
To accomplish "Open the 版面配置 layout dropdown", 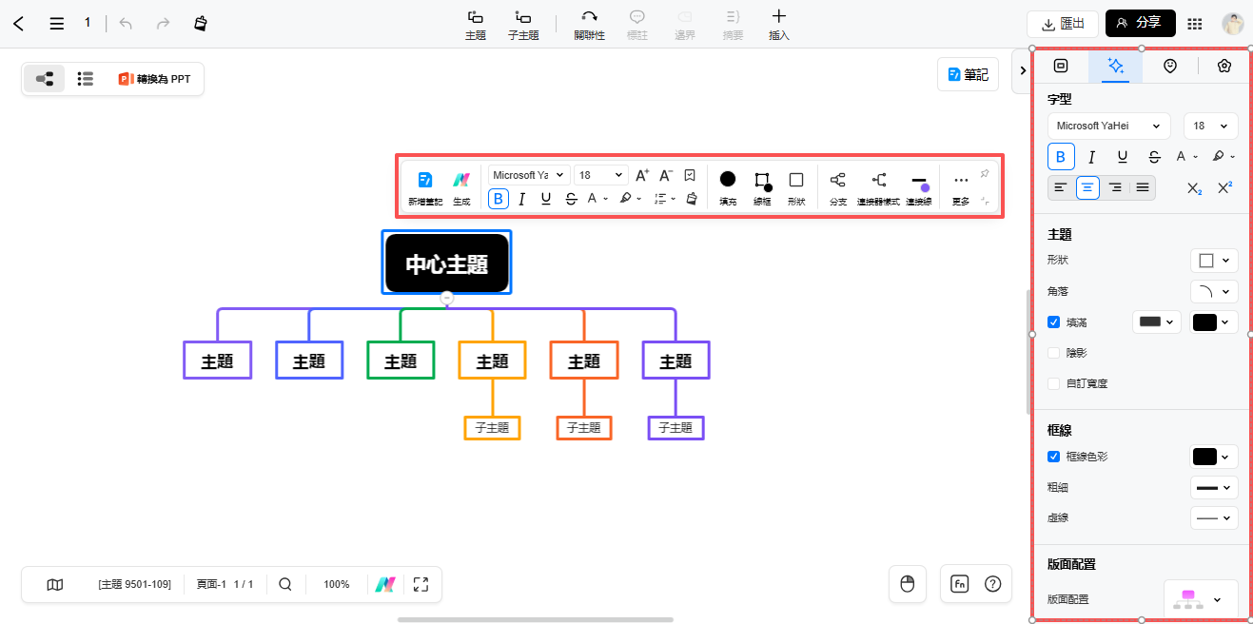I will click(x=1201, y=599).
